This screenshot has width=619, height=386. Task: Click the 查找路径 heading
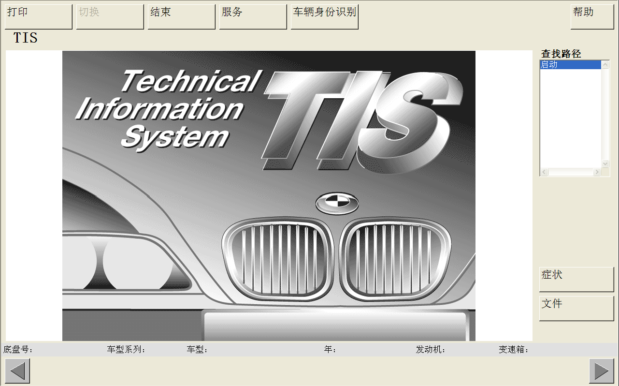pos(561,54)
